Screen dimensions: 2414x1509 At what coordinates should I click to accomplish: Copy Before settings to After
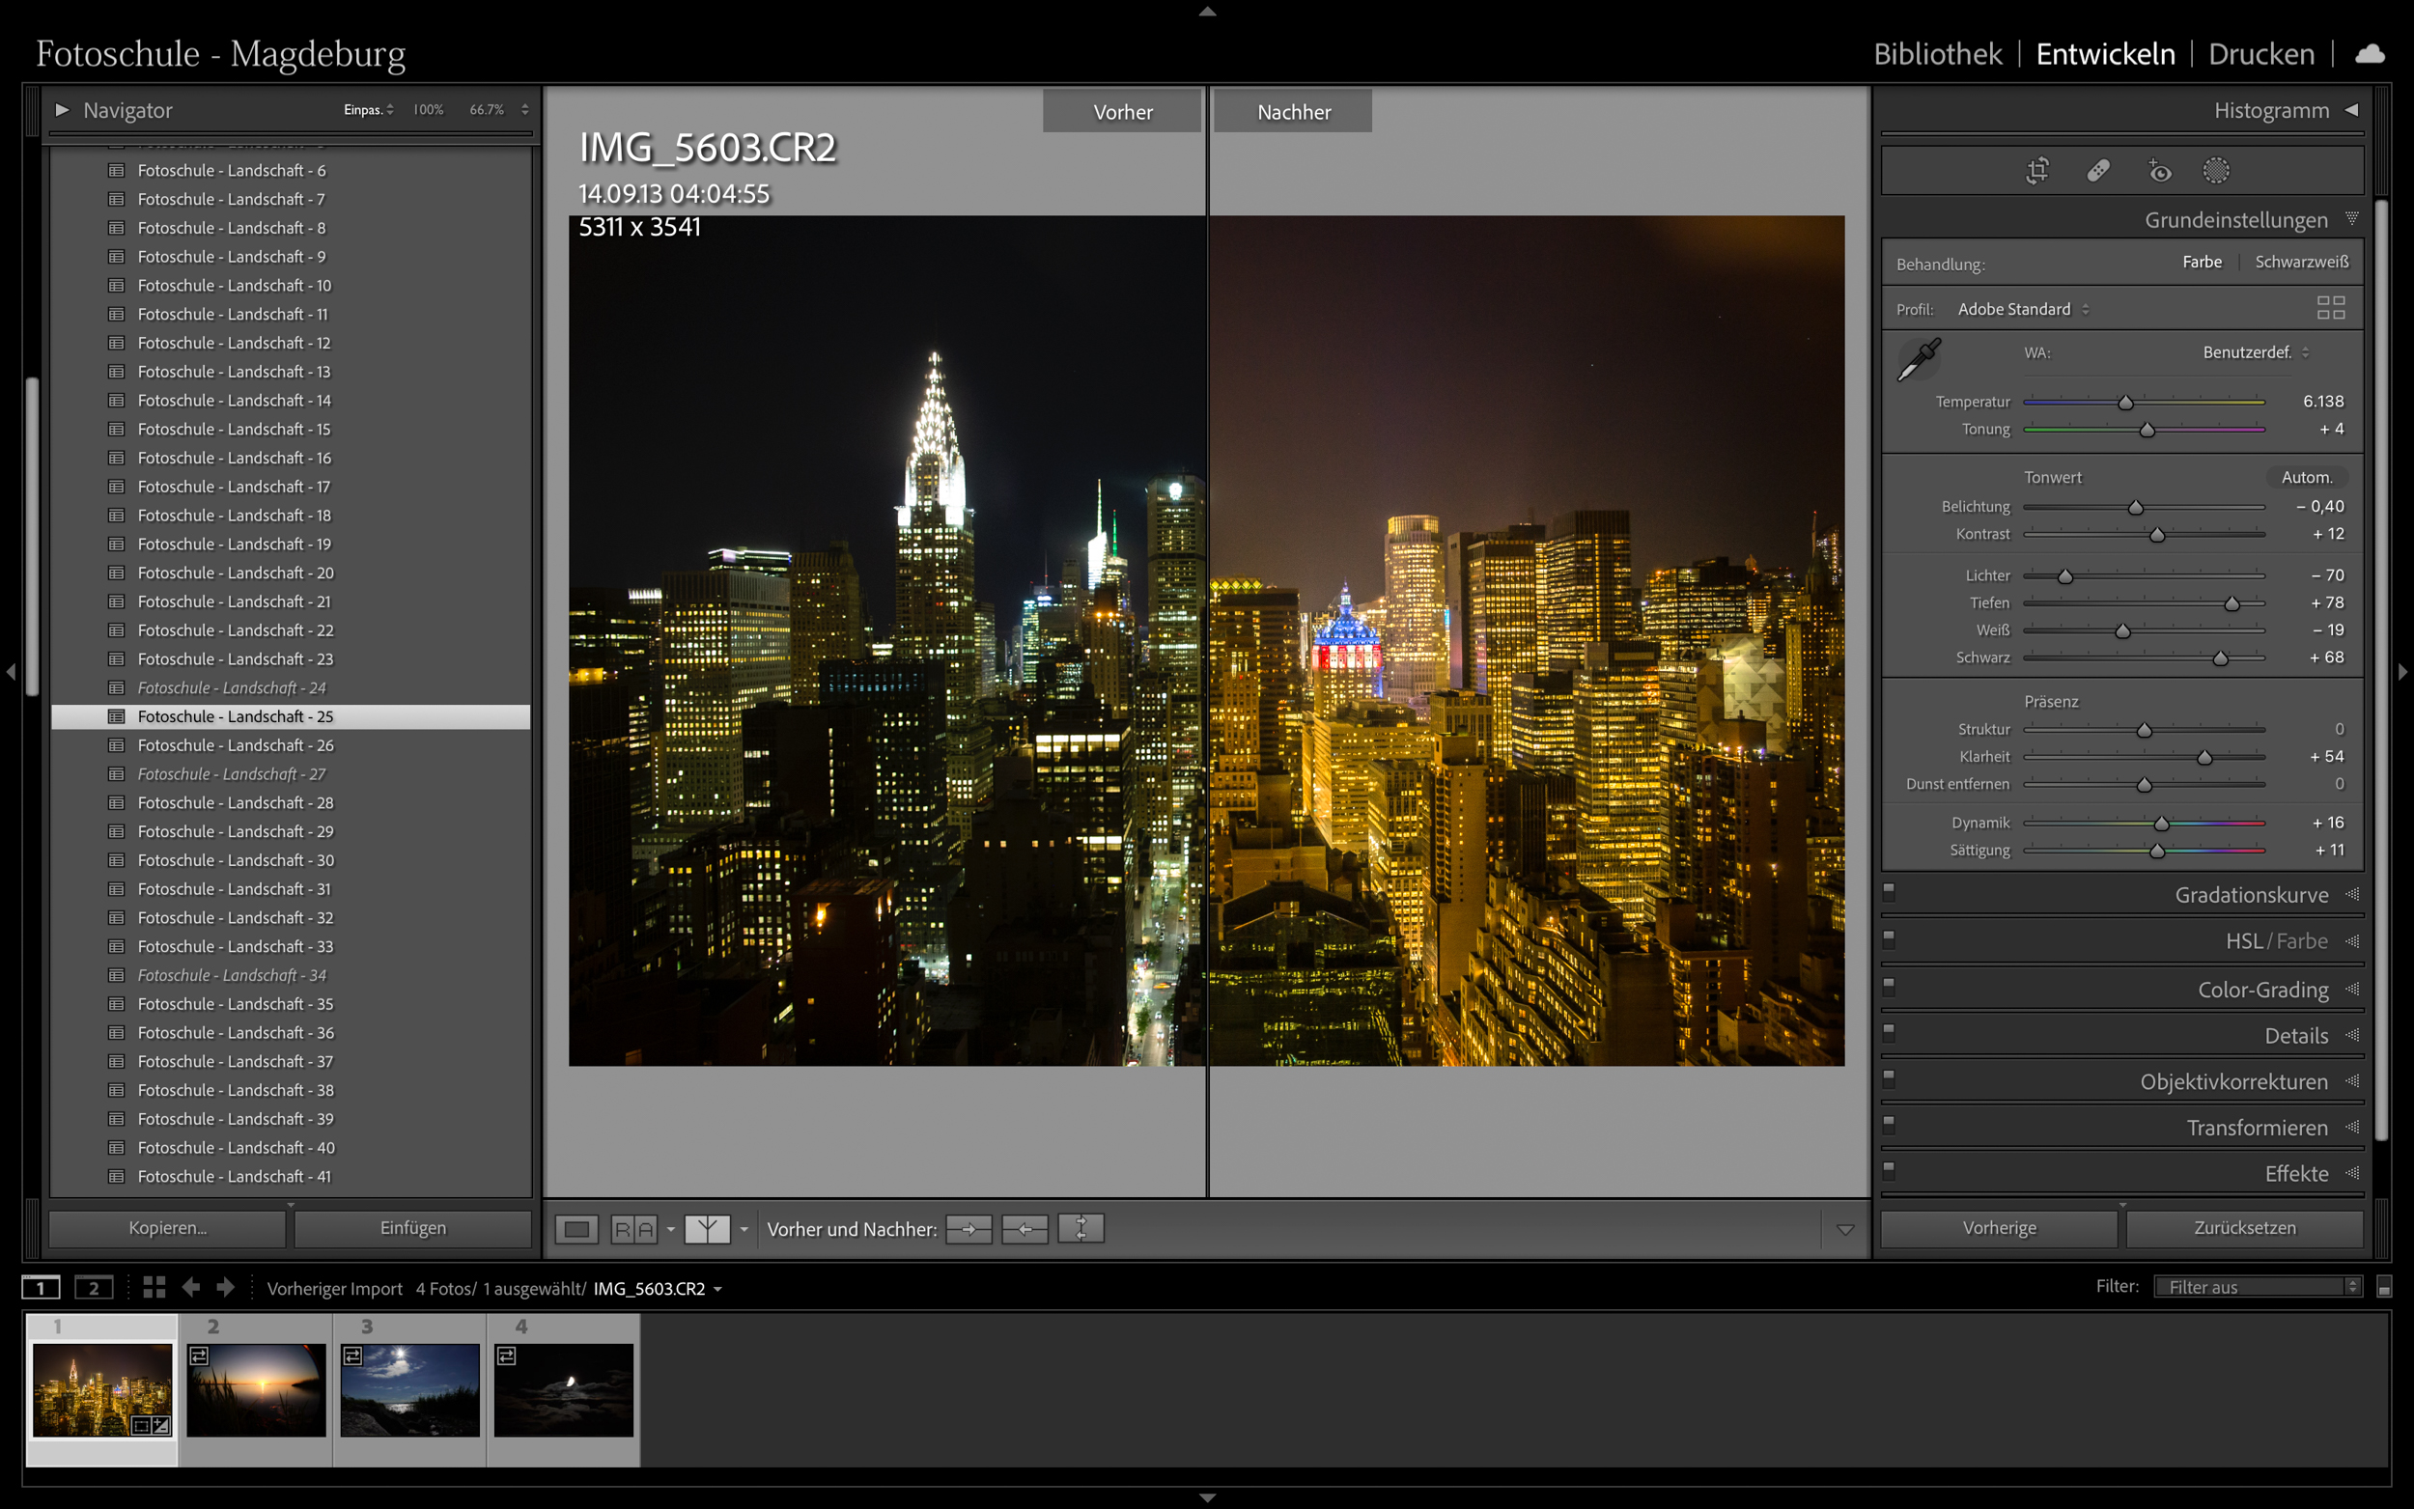968,1229
